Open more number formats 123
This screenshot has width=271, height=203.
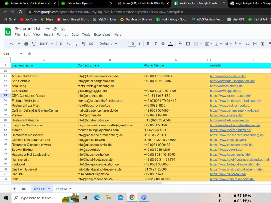91,44
